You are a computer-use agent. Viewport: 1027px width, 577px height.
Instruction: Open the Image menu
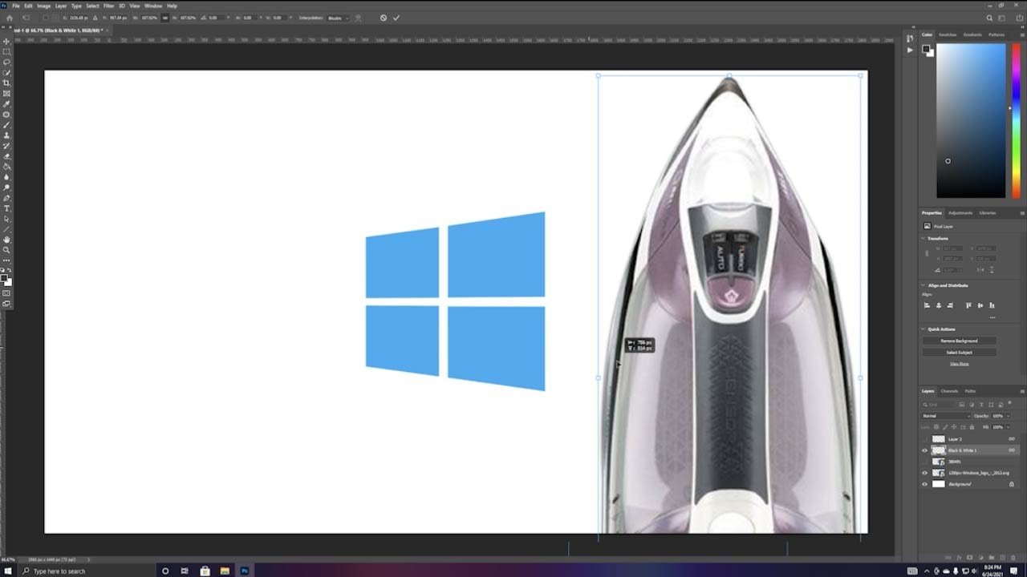pyautogui.click(x=44, y=6)
